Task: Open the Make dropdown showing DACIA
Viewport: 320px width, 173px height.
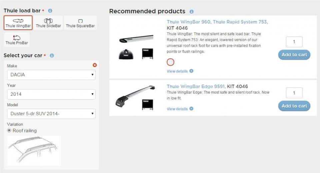Action: (51, 75)
